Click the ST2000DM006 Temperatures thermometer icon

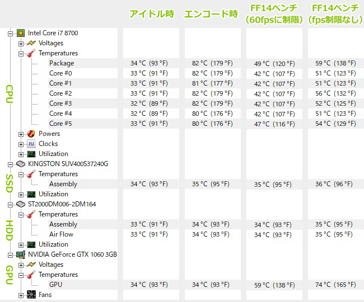[31, 214]
